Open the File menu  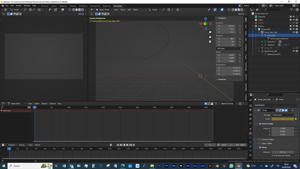7,6
